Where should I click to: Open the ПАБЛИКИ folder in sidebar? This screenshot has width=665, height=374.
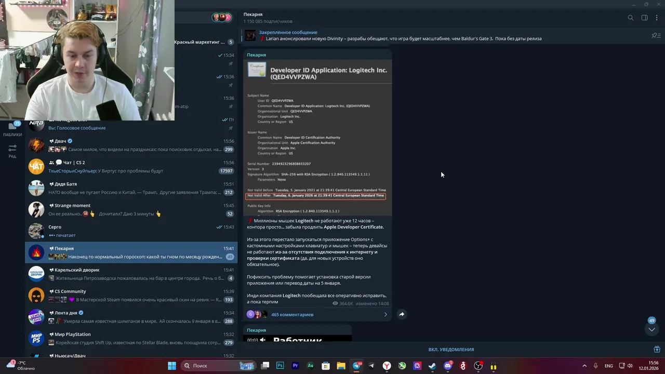click(12, 129)
